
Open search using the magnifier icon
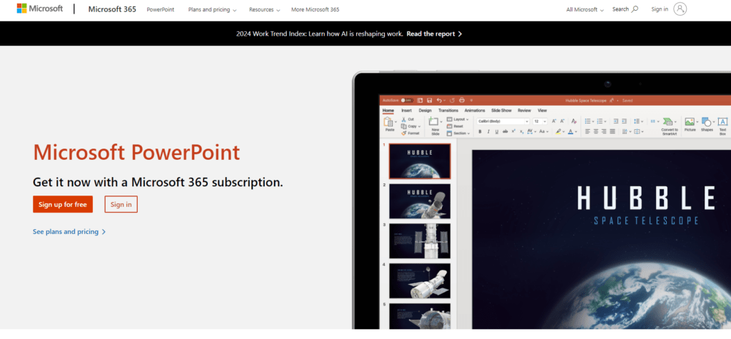point(635,9)
